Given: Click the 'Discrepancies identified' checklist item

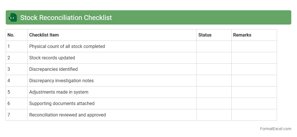Looking at the screenshot, I should tap(53, 69).
